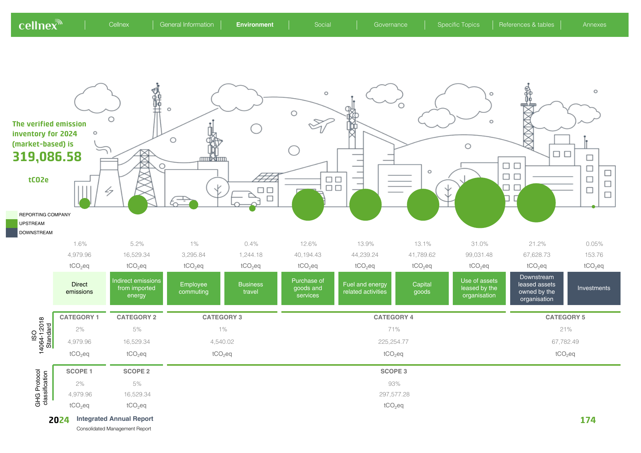
Task: Select the Investments box
Action: click(594, 288)
